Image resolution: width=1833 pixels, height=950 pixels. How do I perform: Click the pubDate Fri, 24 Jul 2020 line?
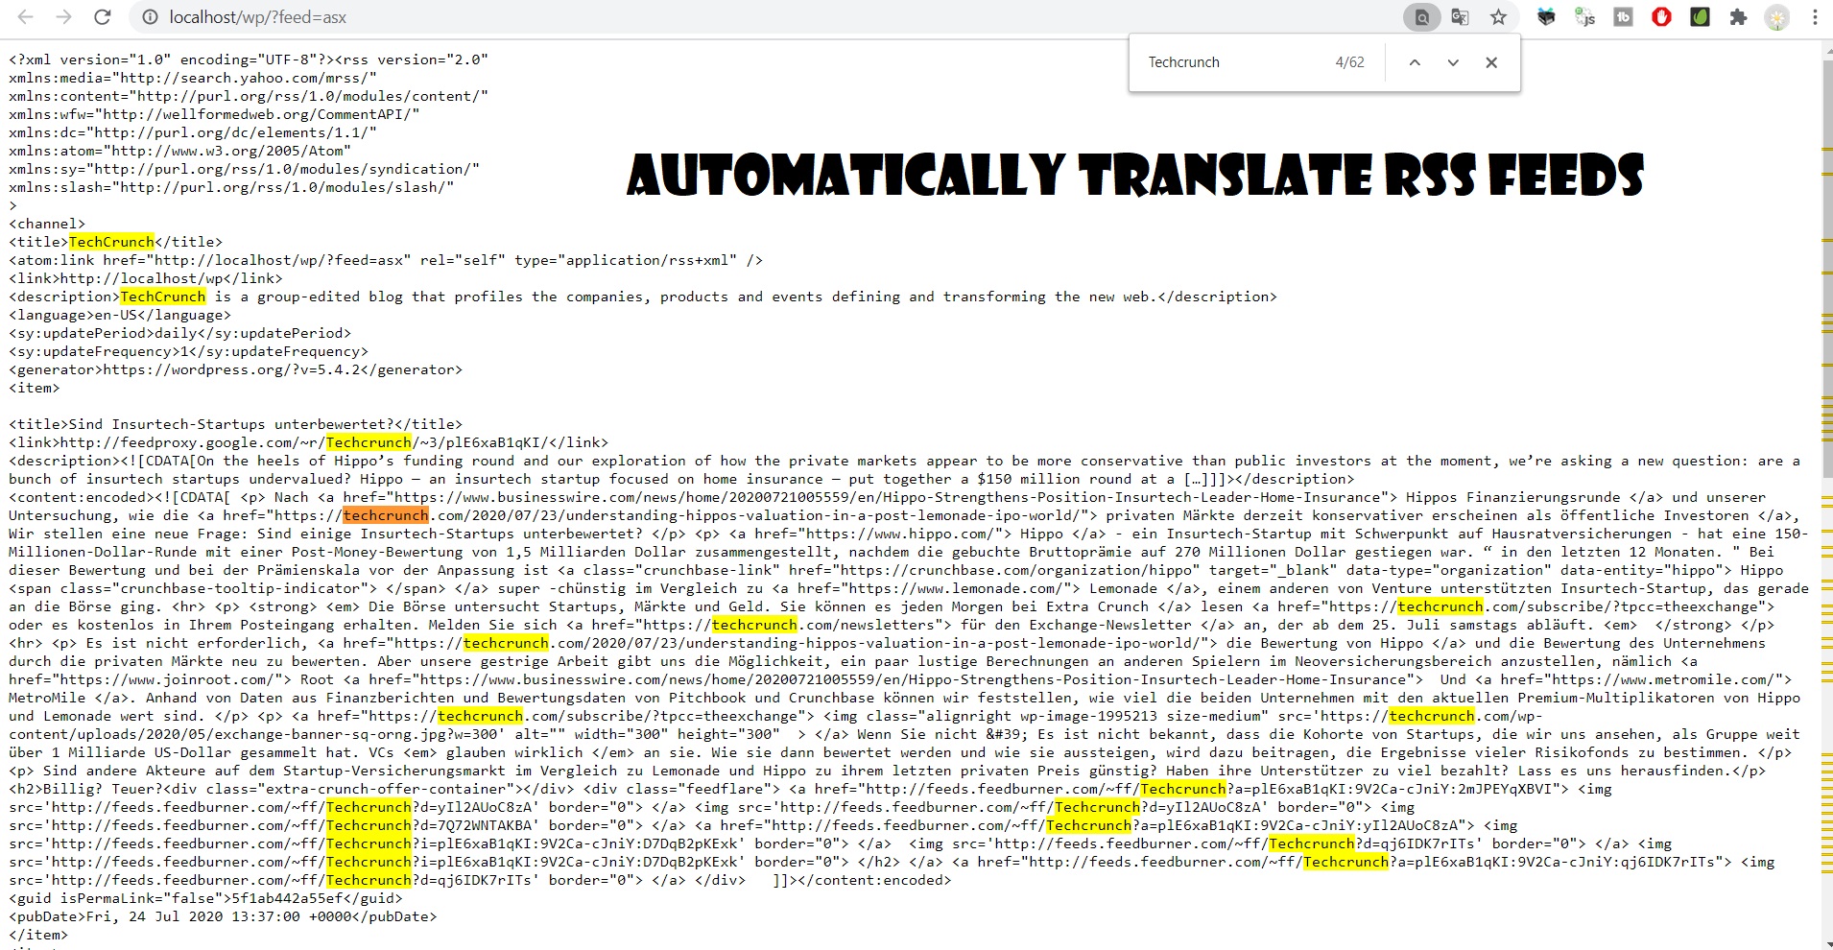(x=223, y=916)
